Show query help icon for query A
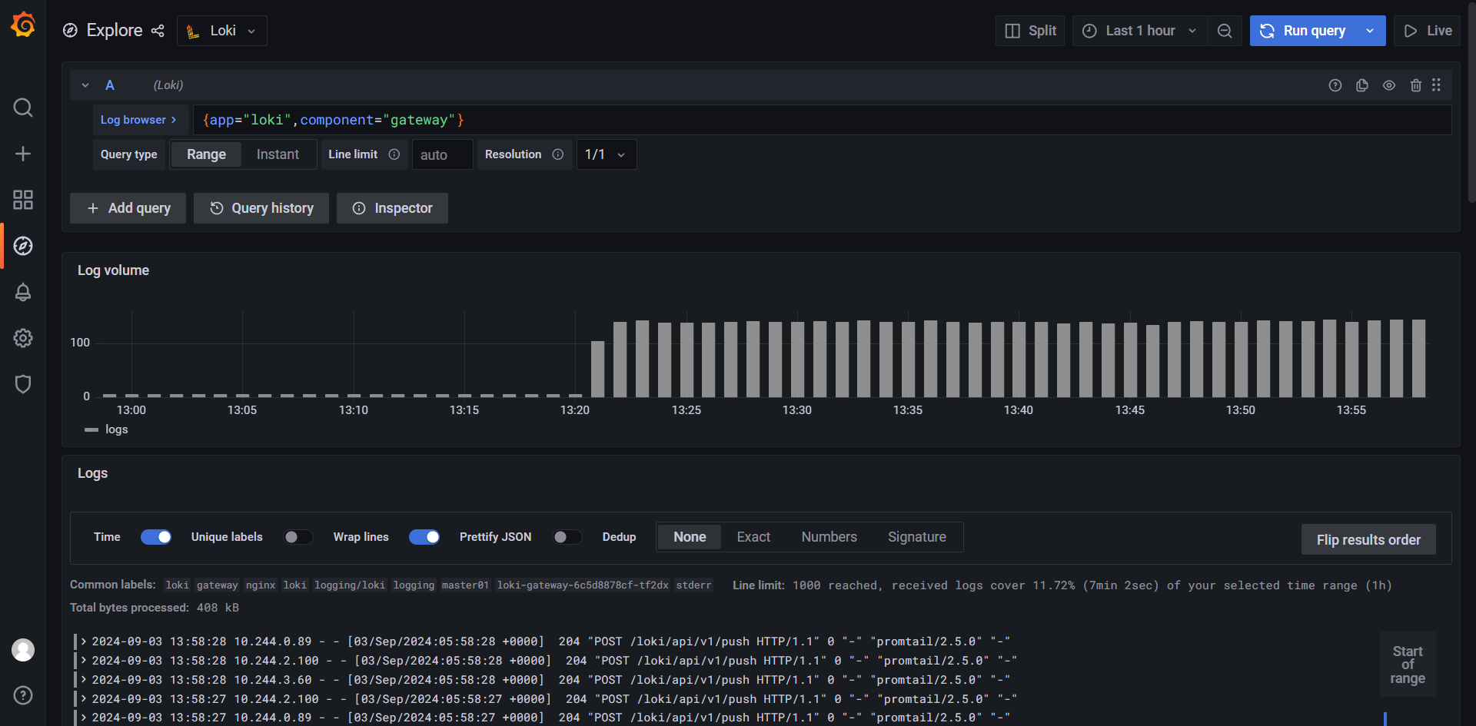The image size is (1476, 726). tap(1335, 85)
